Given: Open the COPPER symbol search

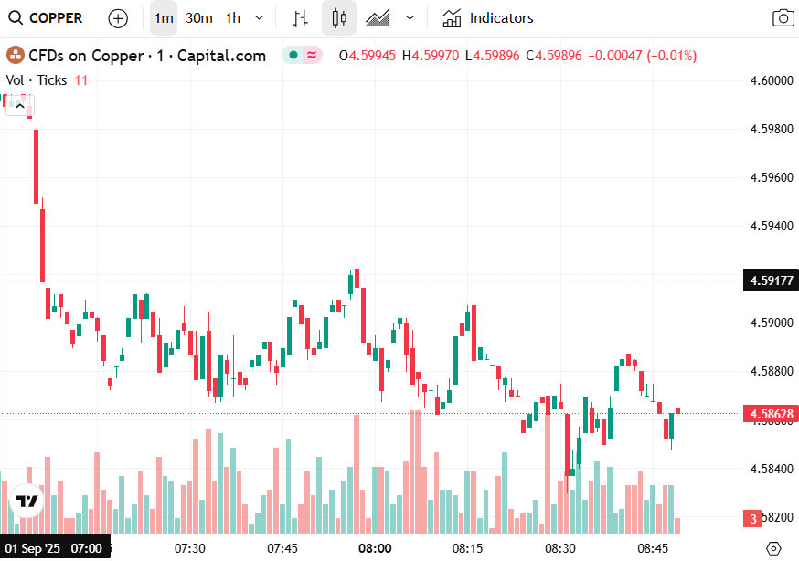Looking at the screenshot, I should click(x=46, y=18).
